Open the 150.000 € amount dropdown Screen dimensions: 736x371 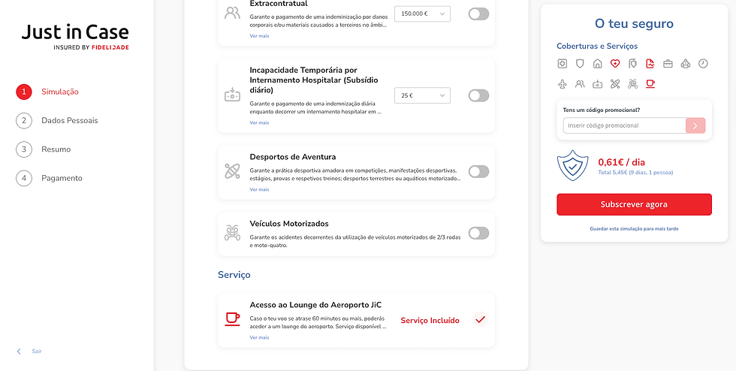[x=421, y=14]
